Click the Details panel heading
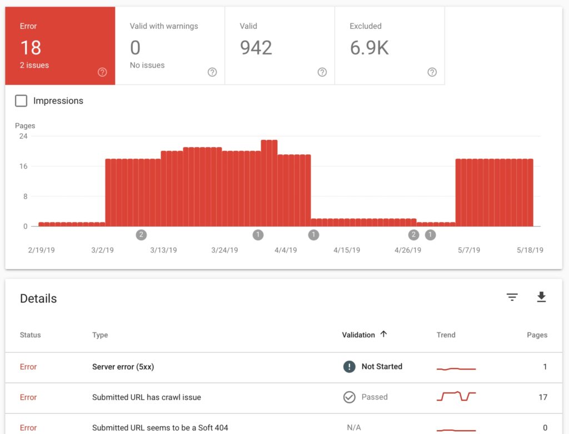569x434 pixels. (x=37, y=299)
